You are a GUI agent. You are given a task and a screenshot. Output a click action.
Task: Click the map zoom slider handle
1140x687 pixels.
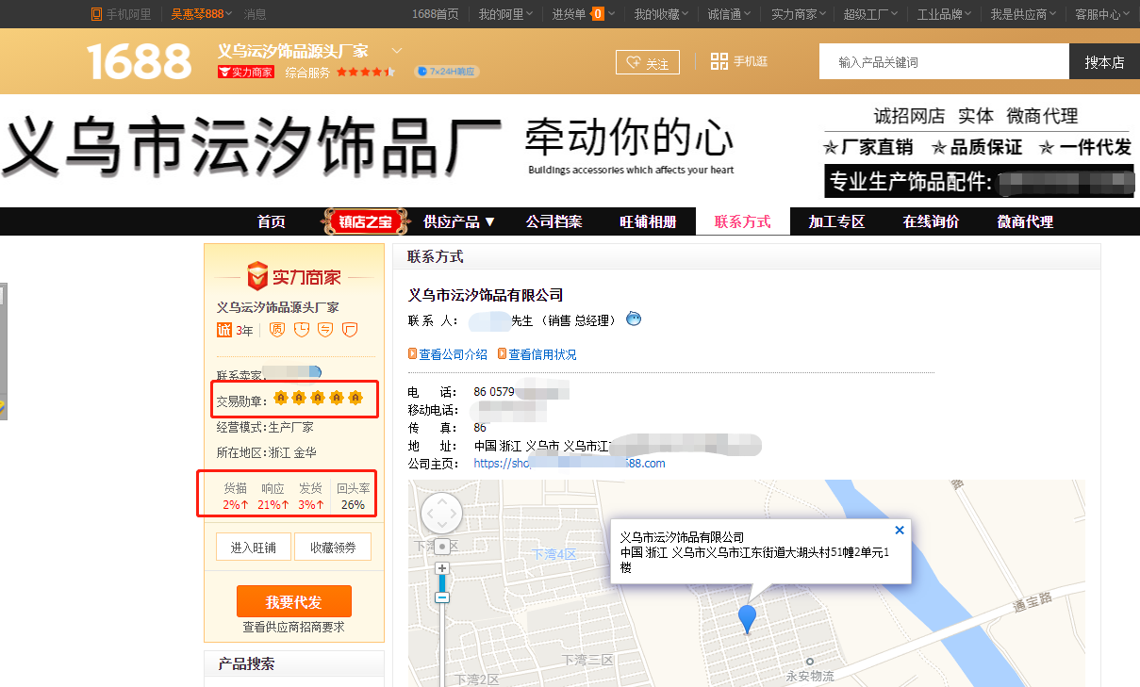(x=442, y=597)
